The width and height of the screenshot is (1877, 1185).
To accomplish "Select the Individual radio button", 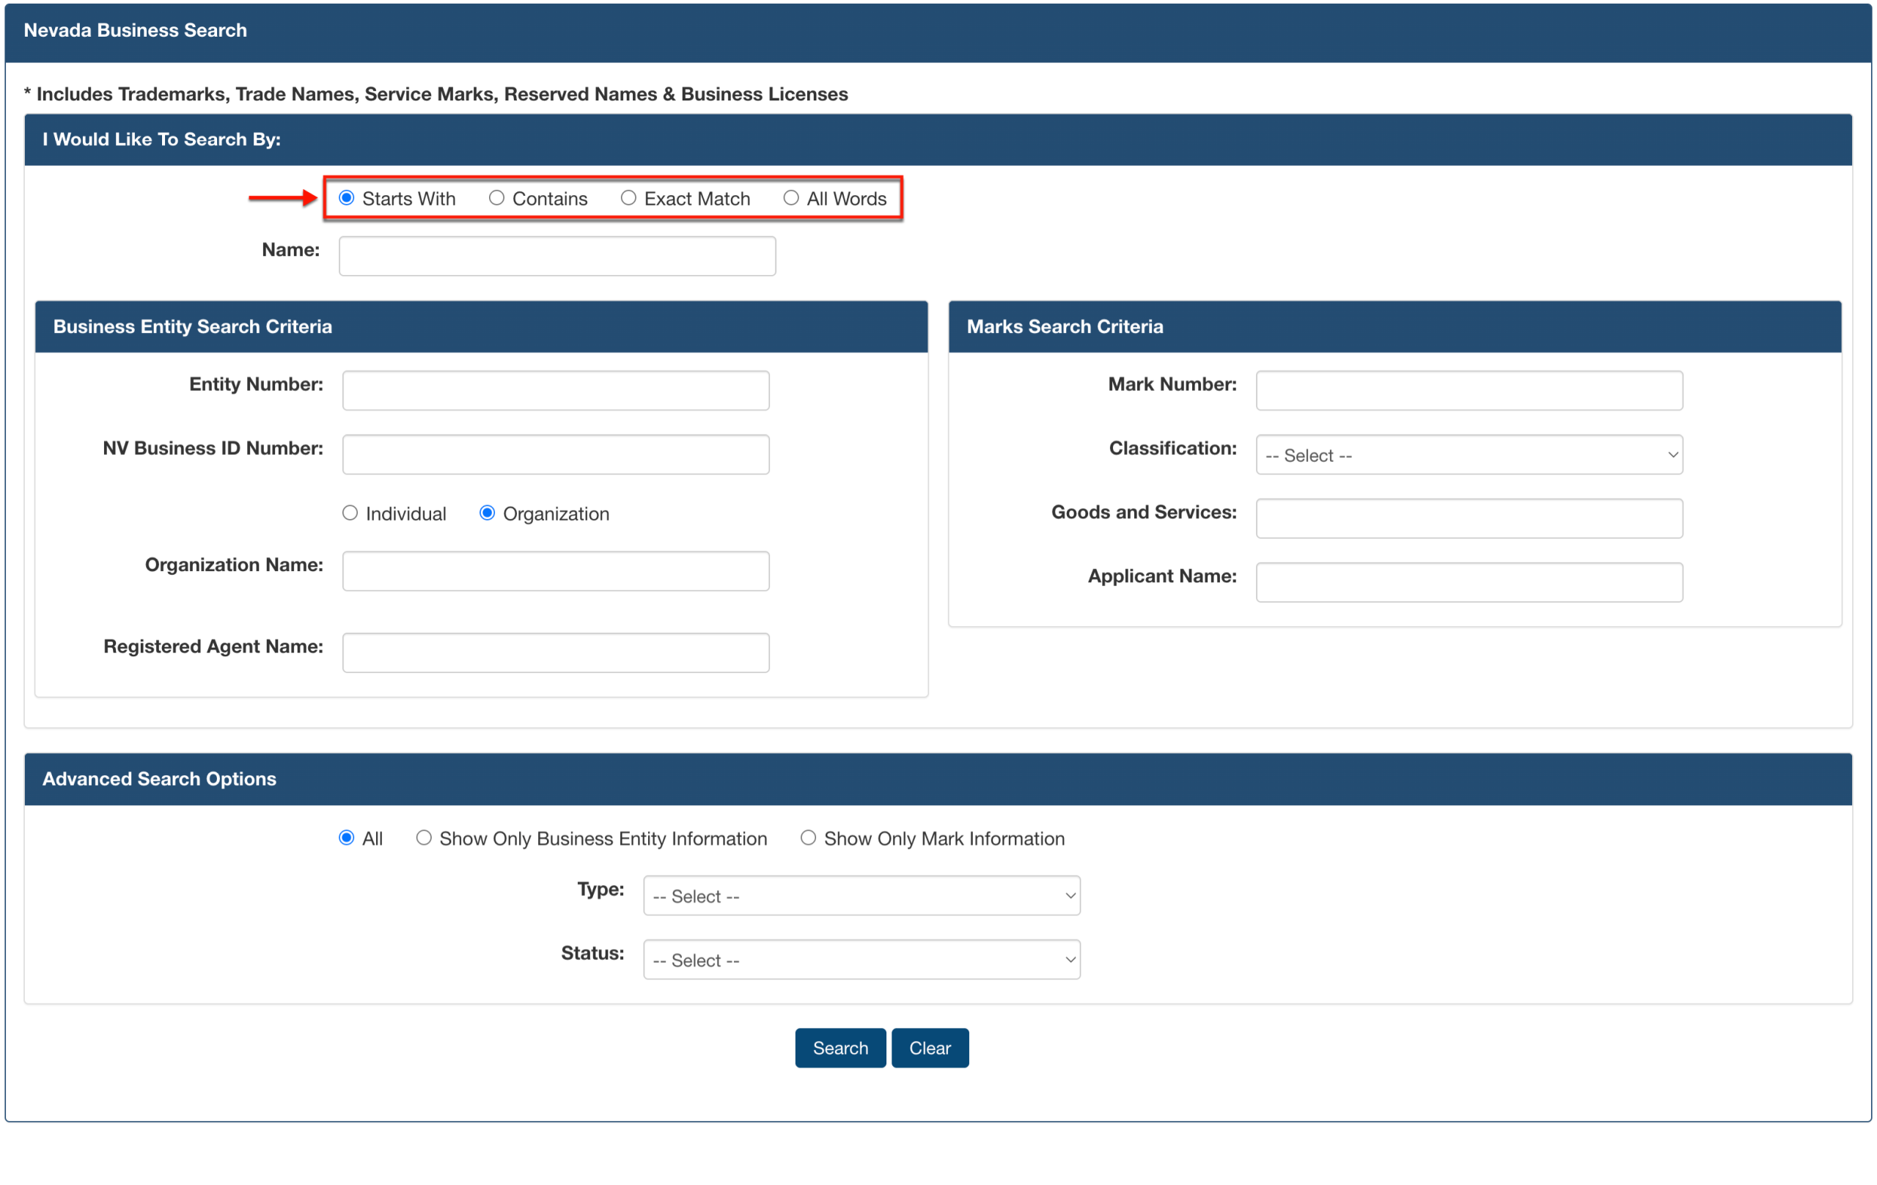I will coord(350,513).
